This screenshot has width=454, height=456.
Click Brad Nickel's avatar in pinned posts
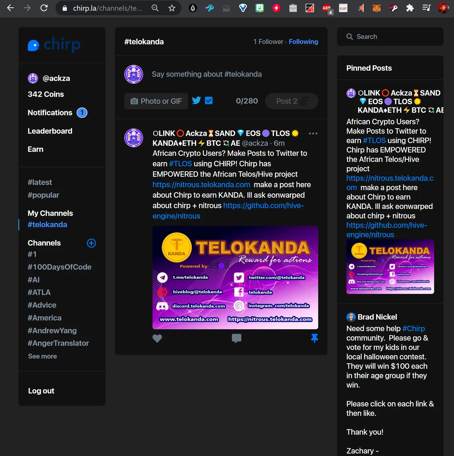(351, 317)
